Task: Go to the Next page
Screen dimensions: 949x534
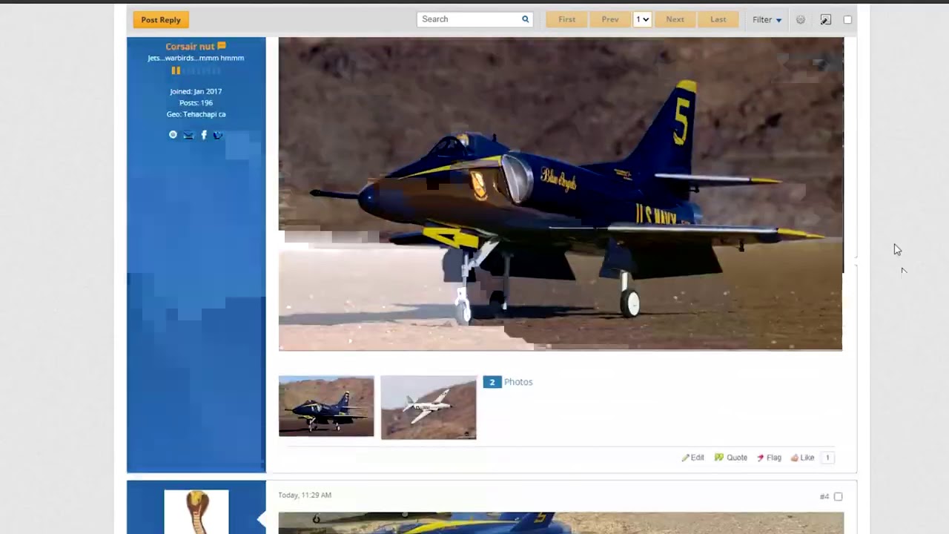Action: [x=675, y=19]
